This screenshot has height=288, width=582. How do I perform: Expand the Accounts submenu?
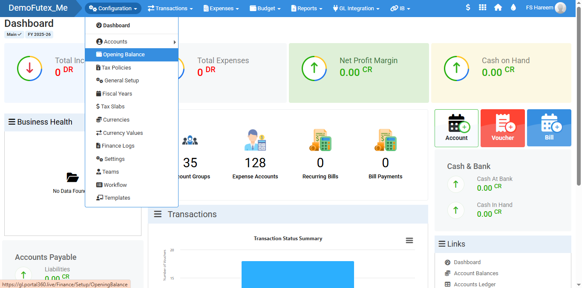coord(131,42)
